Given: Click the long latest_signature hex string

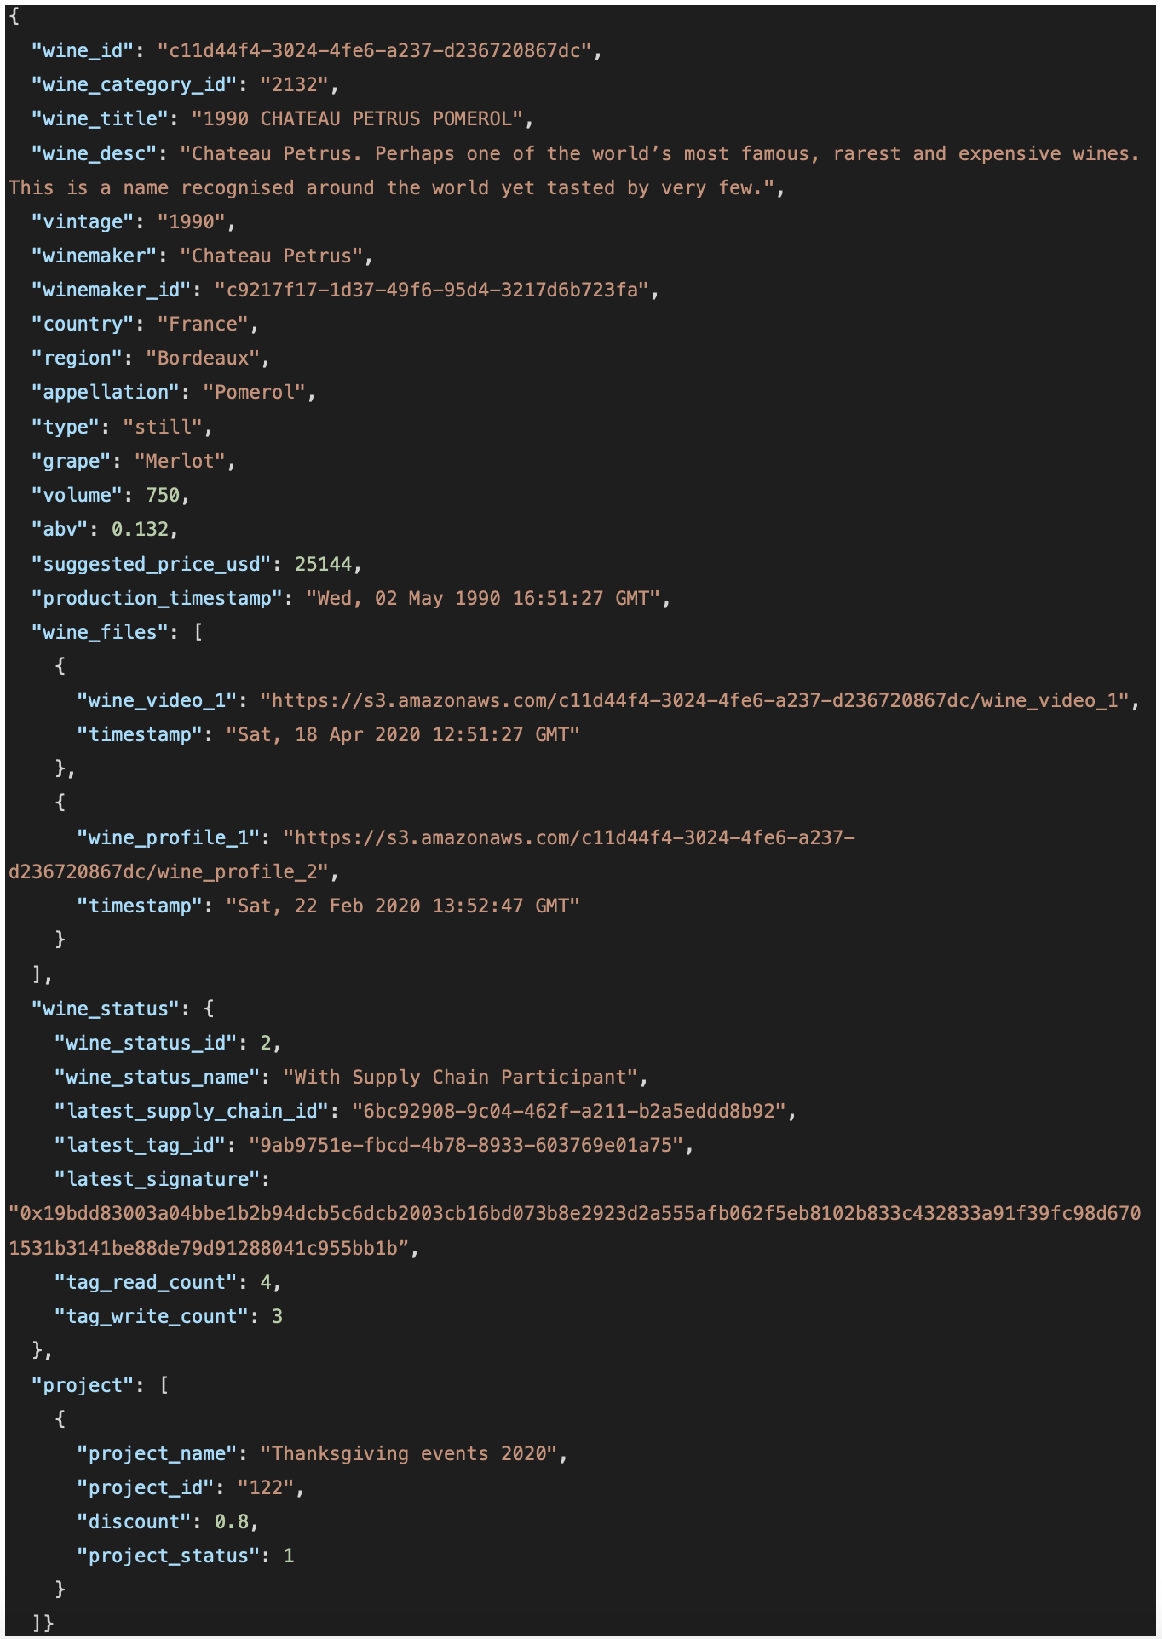Looking at the screenshot, I should [x=574, y=1231].
